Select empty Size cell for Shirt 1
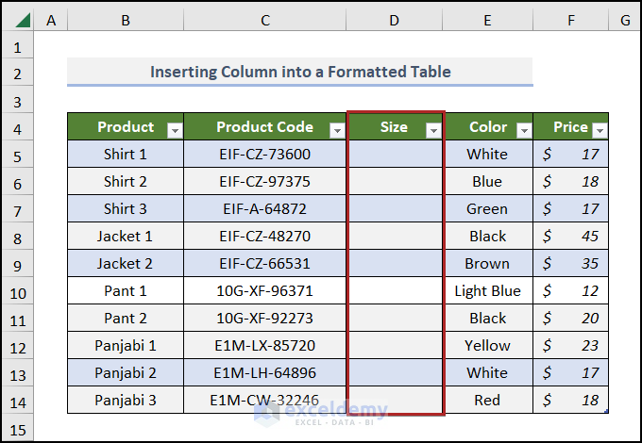The image size is (642, 443). click(395, 154)
